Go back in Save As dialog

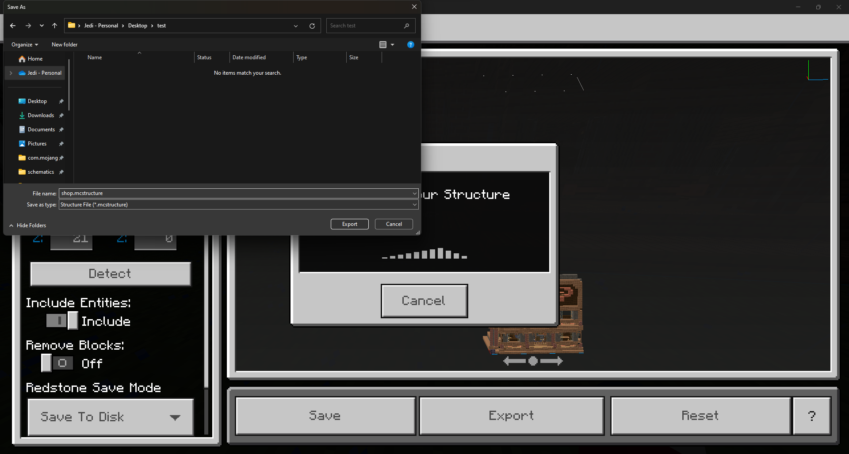[x=13, y=26]
